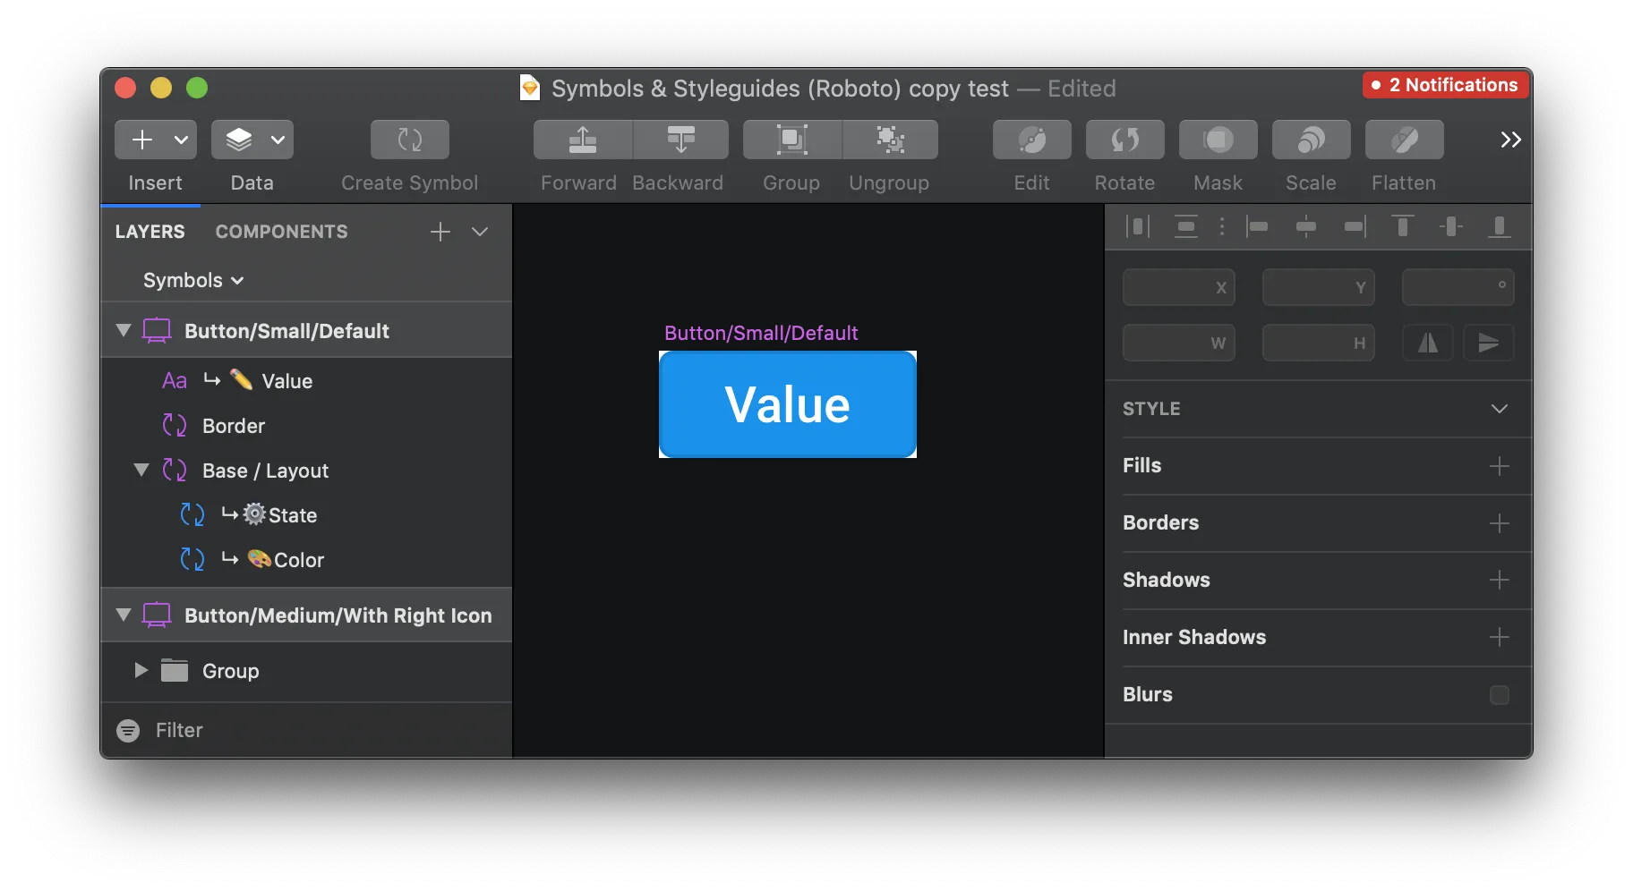Collapse the Button/Small/Default layer tree
1633x891 pixels.
point(124,330)
